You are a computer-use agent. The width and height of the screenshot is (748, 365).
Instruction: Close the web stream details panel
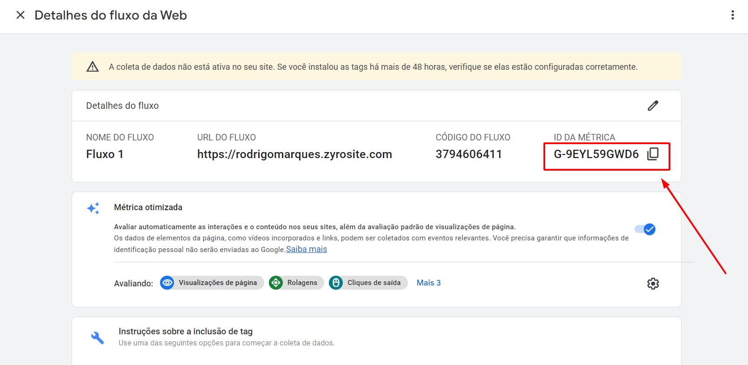point(20,15)
